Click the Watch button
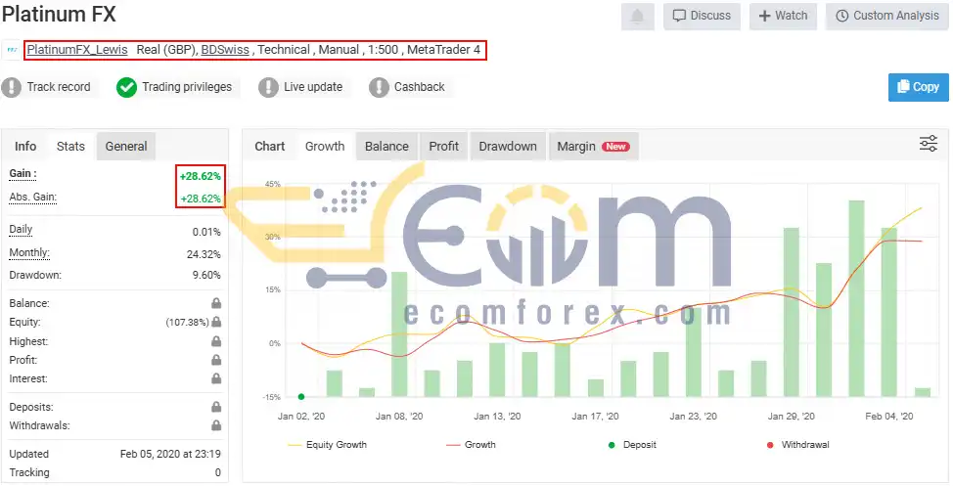The height and width of the screenshot is (486, 953). [x=784, y=17]
